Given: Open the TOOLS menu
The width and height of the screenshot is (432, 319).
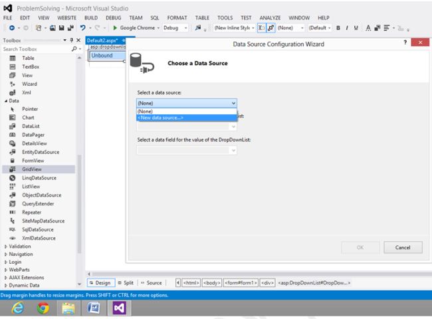Looking at the screenshot, I should [225, 18].
